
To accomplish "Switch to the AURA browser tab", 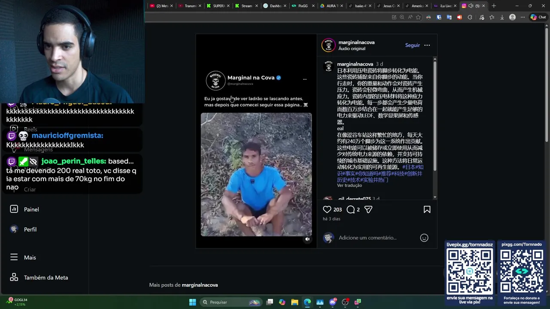I will (331, 6).
